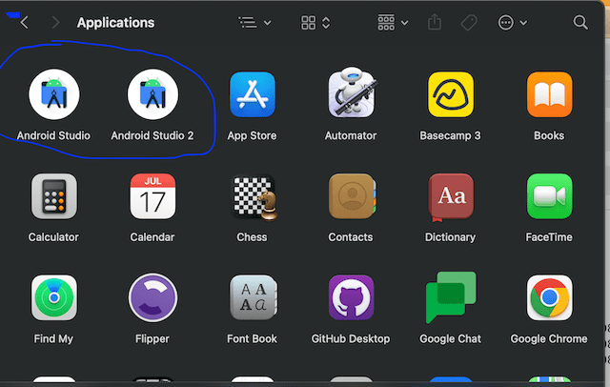The width and height of the screenshot is (610, 387).
Task: Select the Flipper app icon
Action: pos(152,298)
